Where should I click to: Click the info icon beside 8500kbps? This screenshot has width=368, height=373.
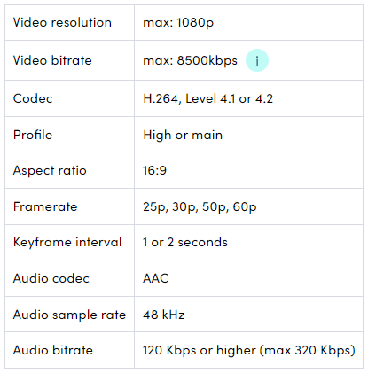(x=257, y=60)
